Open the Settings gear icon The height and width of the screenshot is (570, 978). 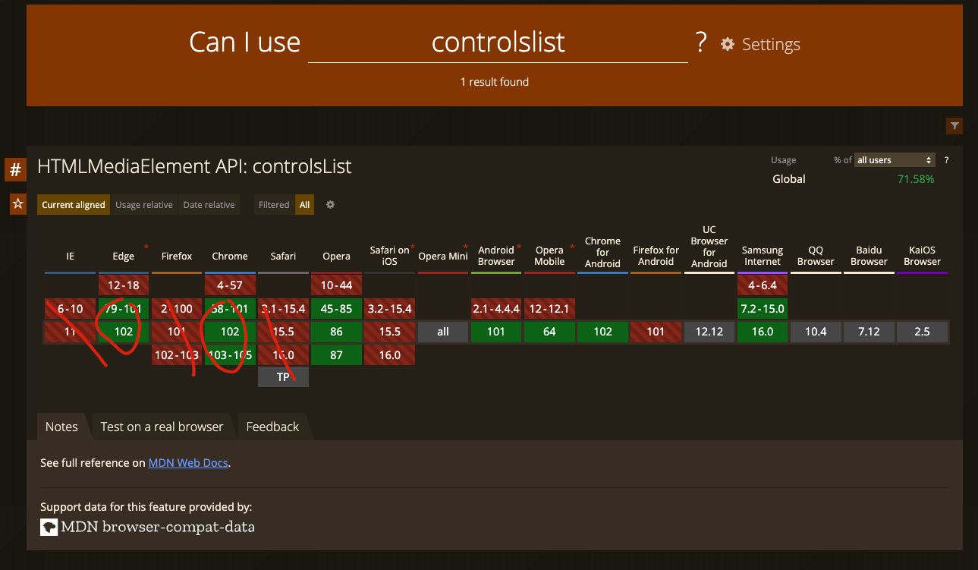tap(728, 44)
